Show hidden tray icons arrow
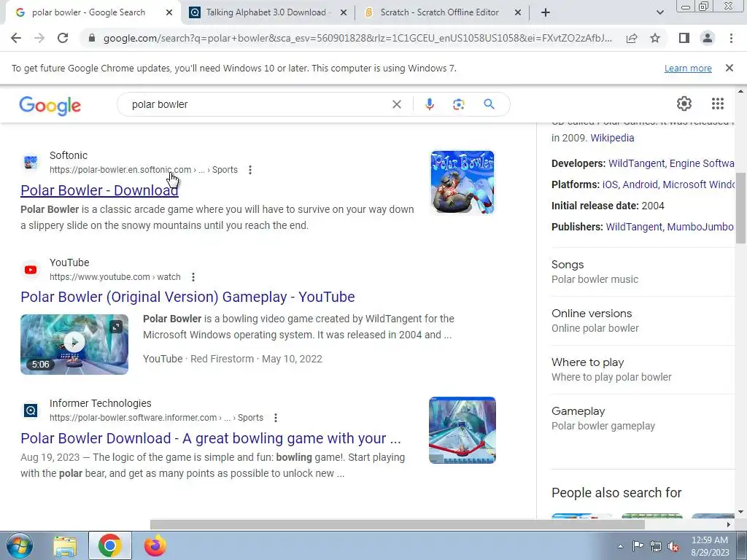This screenshot has width=747, height=560. tap(620, 546)
